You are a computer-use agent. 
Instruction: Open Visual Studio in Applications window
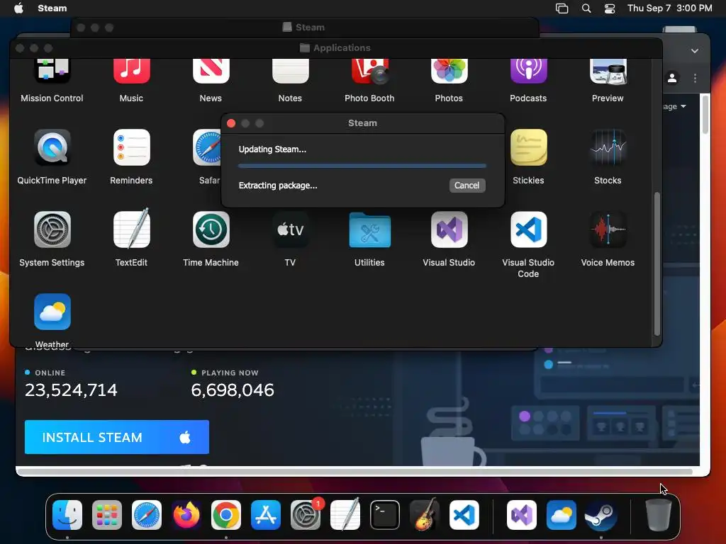pyautogui.click(x=449, y=229)
